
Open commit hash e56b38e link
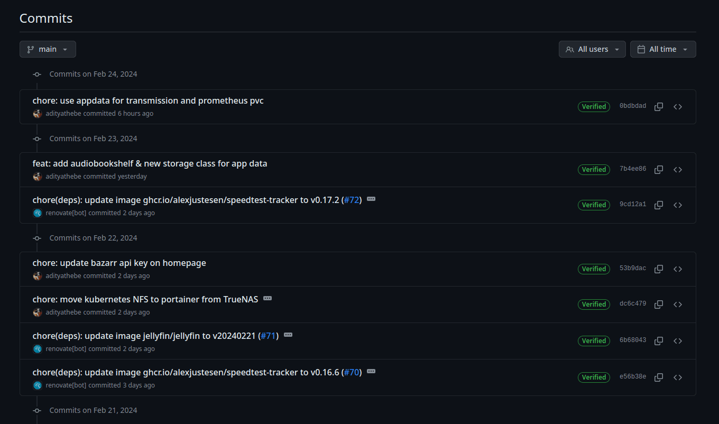click(x=633, y=377)
